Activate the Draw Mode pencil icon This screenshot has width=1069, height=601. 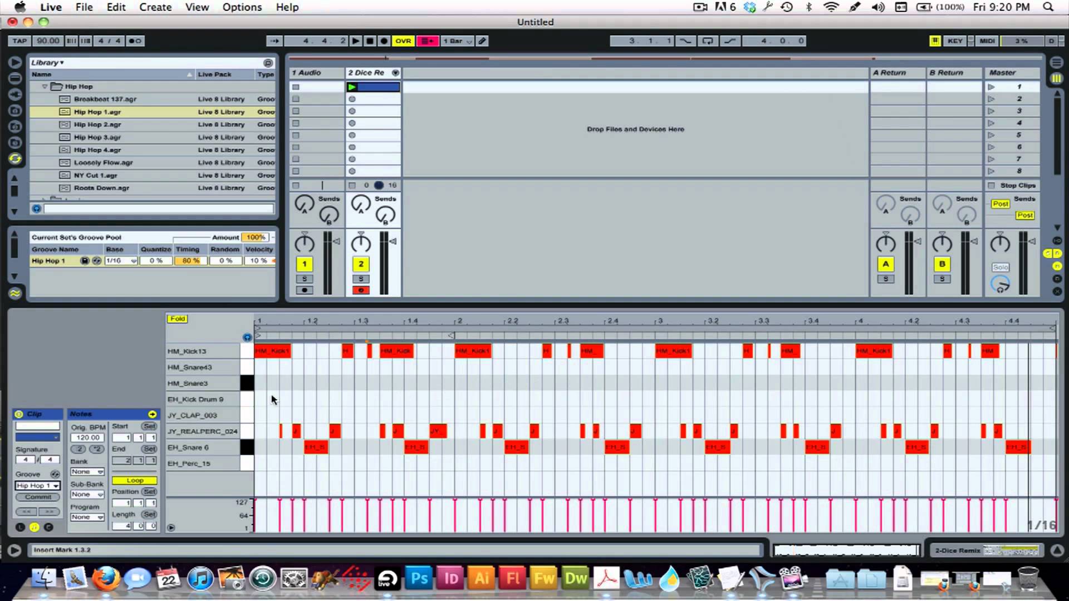click(x=482, y=41)
